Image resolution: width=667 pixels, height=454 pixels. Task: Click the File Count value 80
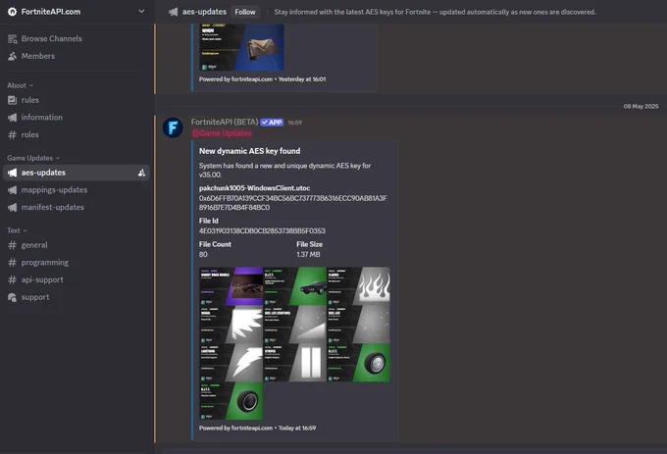click(203, 254)
